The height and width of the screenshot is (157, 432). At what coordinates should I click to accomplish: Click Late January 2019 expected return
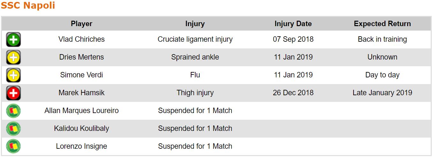(x=382, y=93)
